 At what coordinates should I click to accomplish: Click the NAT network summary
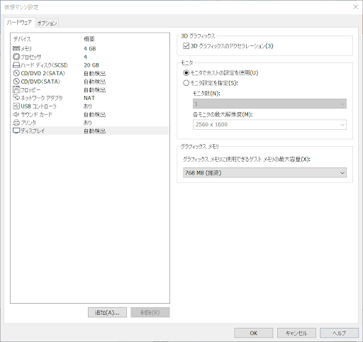(x=89, y=98)
